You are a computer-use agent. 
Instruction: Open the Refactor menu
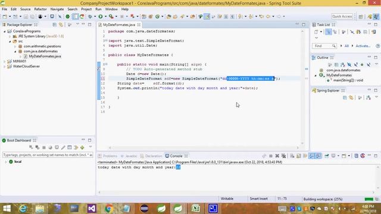(x=40, y=9)
